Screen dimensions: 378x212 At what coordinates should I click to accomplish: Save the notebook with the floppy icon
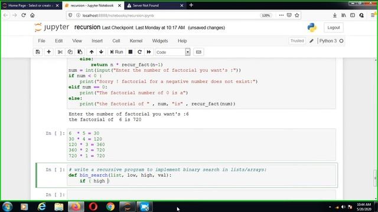click(38, 52)
